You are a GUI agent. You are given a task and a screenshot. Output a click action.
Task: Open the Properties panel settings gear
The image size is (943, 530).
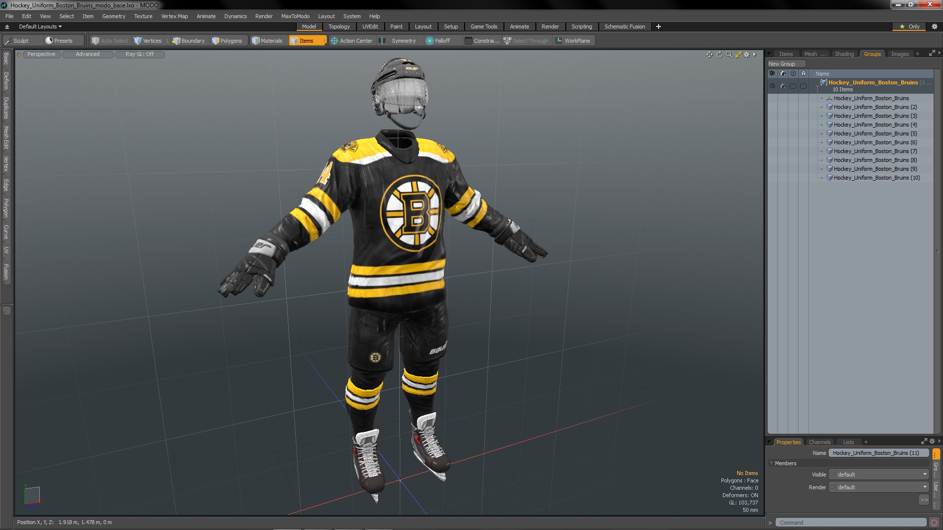(x=932, y=442)
